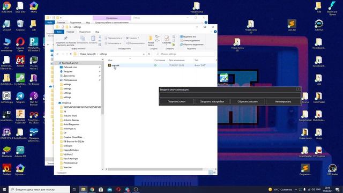Select the Arduino IDE desktop icon
The image size is (343, 193).
coord(20,151)
